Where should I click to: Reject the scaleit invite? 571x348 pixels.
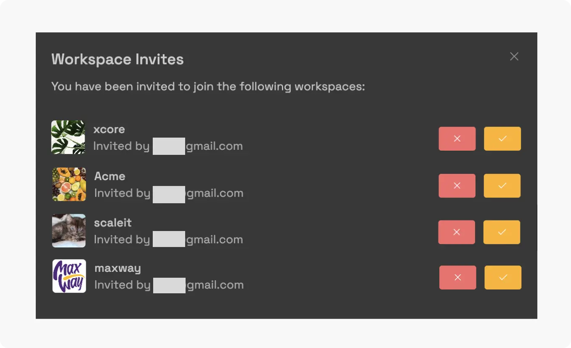click(457, 232)
